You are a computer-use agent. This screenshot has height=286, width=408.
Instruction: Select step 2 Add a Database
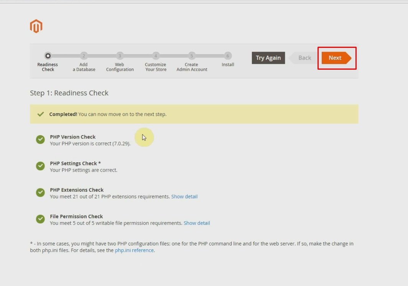tap(84, 56)
